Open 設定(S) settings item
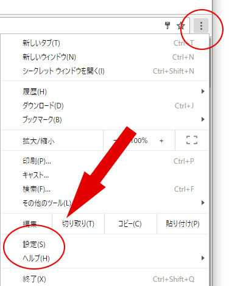Viewport: 229px width, 286px height. [x=105, y=244]
